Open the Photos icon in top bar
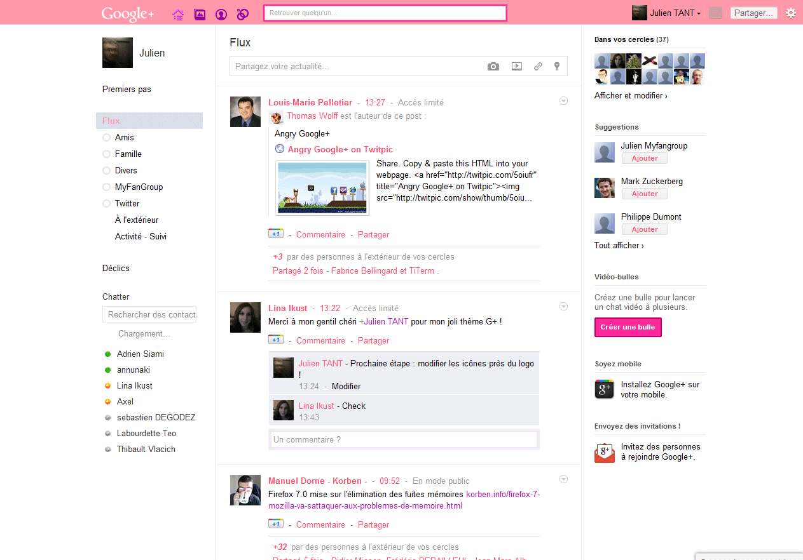803x560 pixels. [200, 14]
